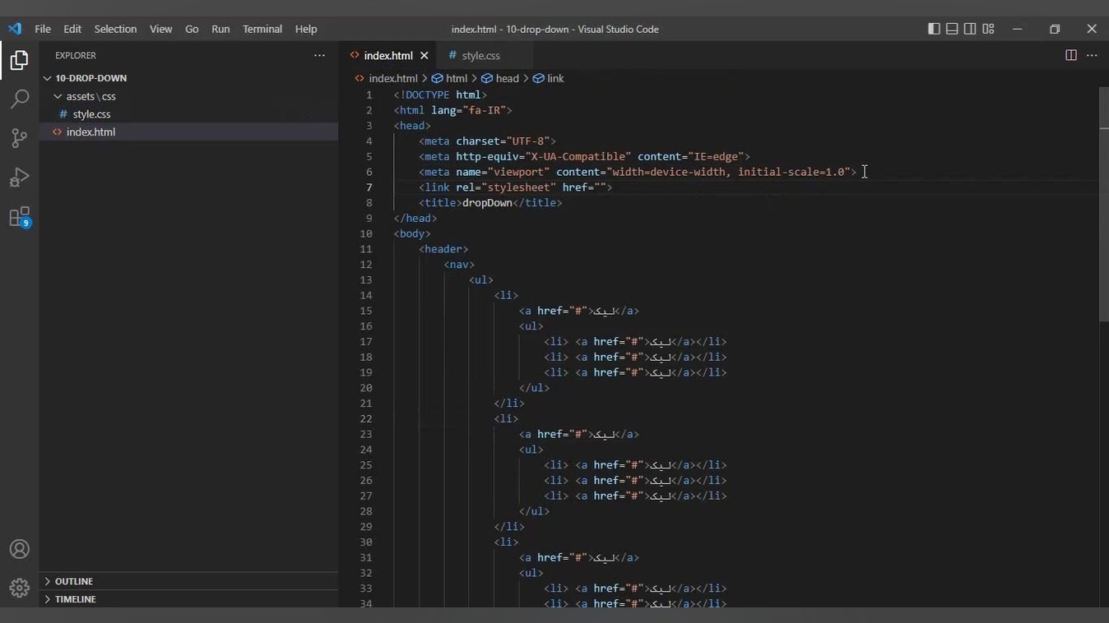Viewport: 1109px width, 623px height.
Task: Click the editor vertical scrollbar
Action: (1103, 205)
